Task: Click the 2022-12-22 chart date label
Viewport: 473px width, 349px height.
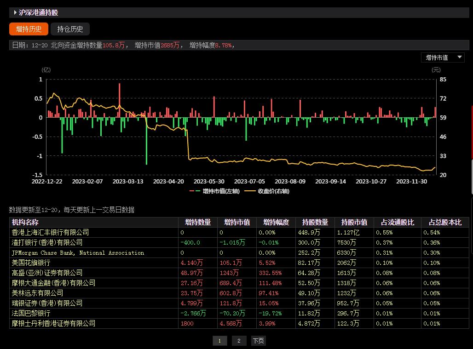Action: coord(47,182)
